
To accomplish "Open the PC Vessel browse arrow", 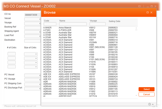I will click(x=40, y=76).
